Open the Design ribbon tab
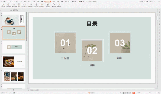Screen dimensions: 161x94 pyautogui.click(x=34, y=2)
